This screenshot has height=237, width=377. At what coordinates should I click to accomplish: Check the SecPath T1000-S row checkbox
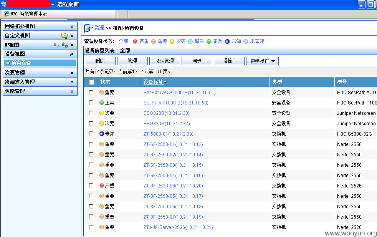pyautogui.click(x=91, y=103)
